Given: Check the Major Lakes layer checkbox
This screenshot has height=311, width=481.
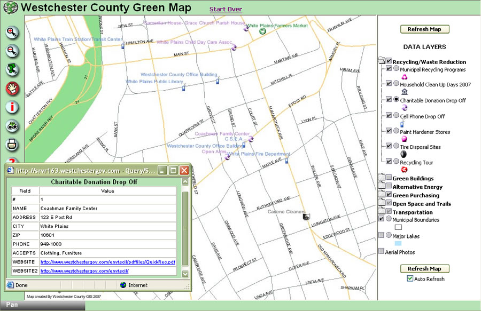Looking at the screenshot, I should pos(381,235).
